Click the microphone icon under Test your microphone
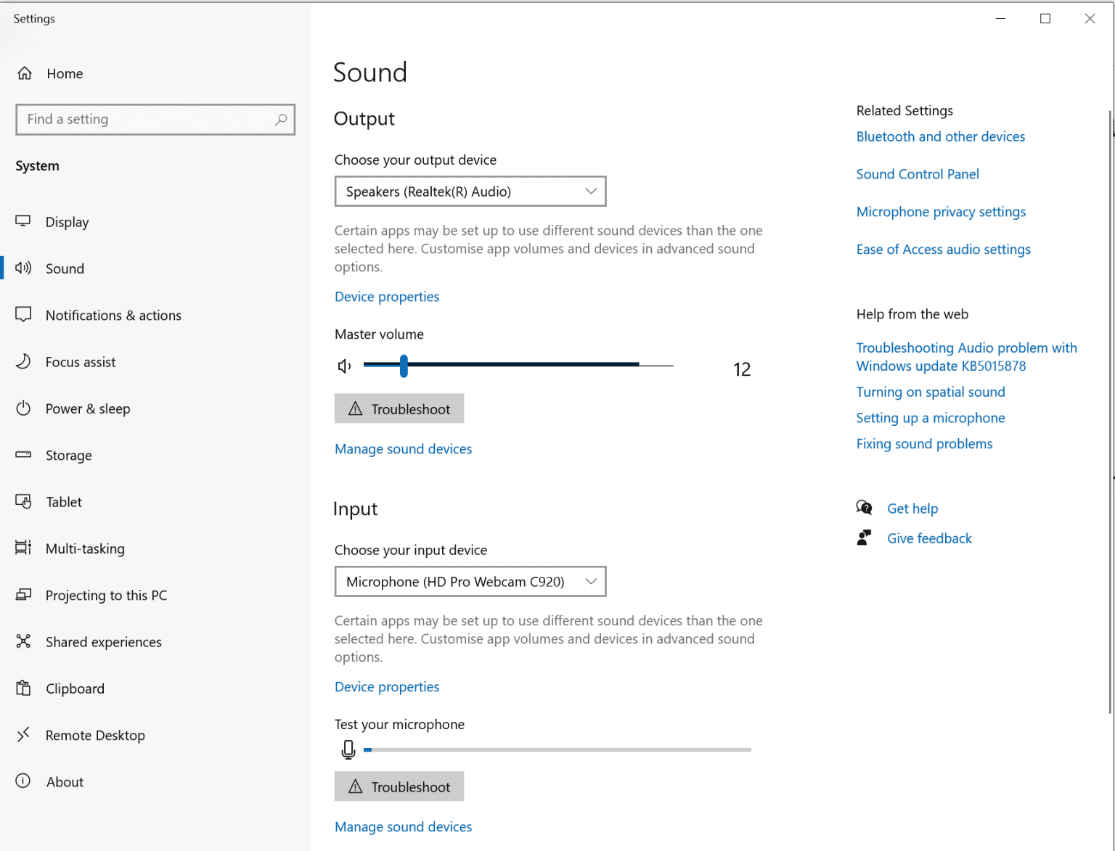1115x851 pixels. [x=348, y=749]
